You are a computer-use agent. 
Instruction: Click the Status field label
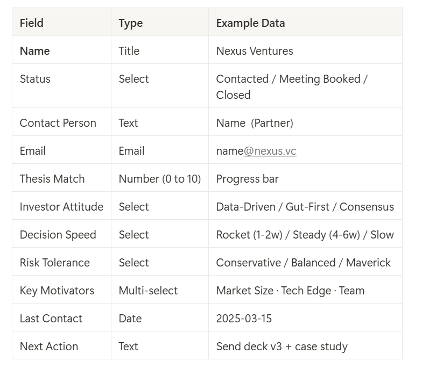(x=35, y=79)
